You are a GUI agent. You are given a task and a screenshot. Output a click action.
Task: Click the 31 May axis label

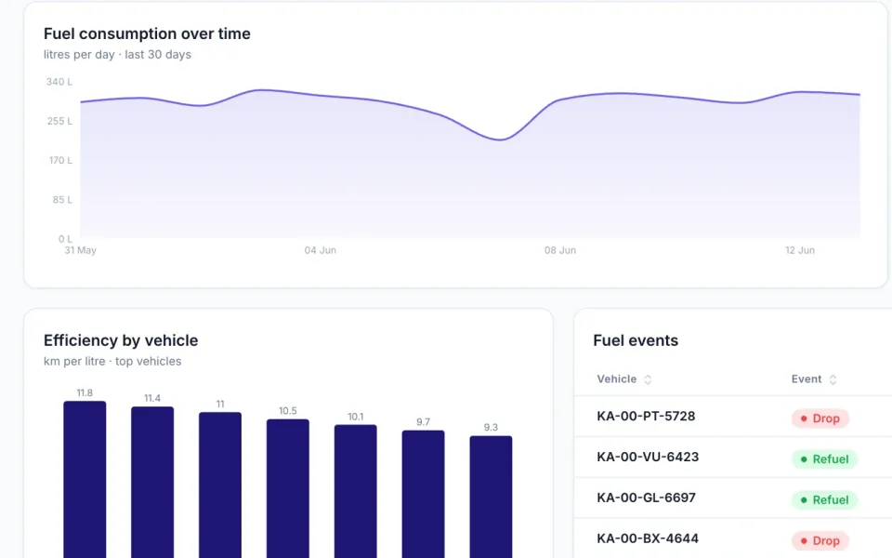[x=80, y=250]
